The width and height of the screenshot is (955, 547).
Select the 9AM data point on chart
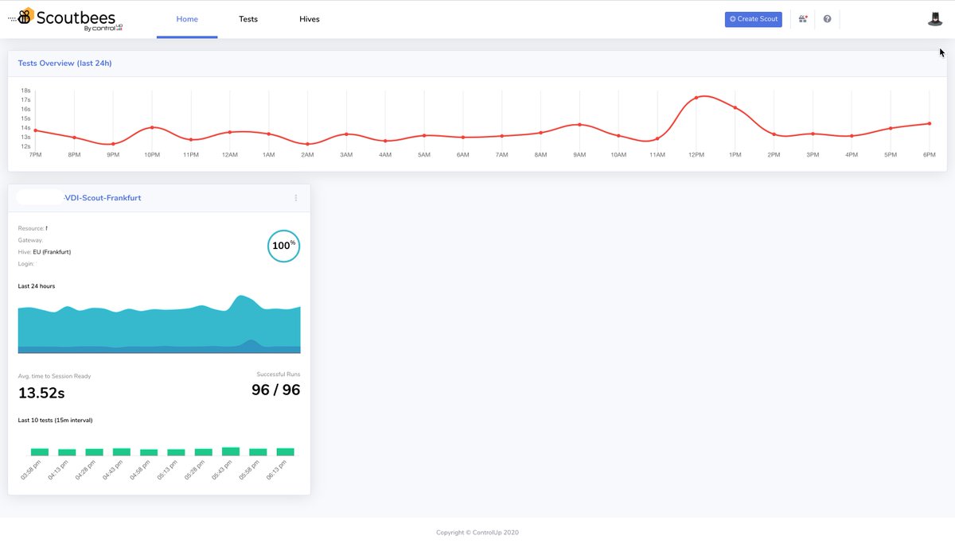click(x=579, y=125)
